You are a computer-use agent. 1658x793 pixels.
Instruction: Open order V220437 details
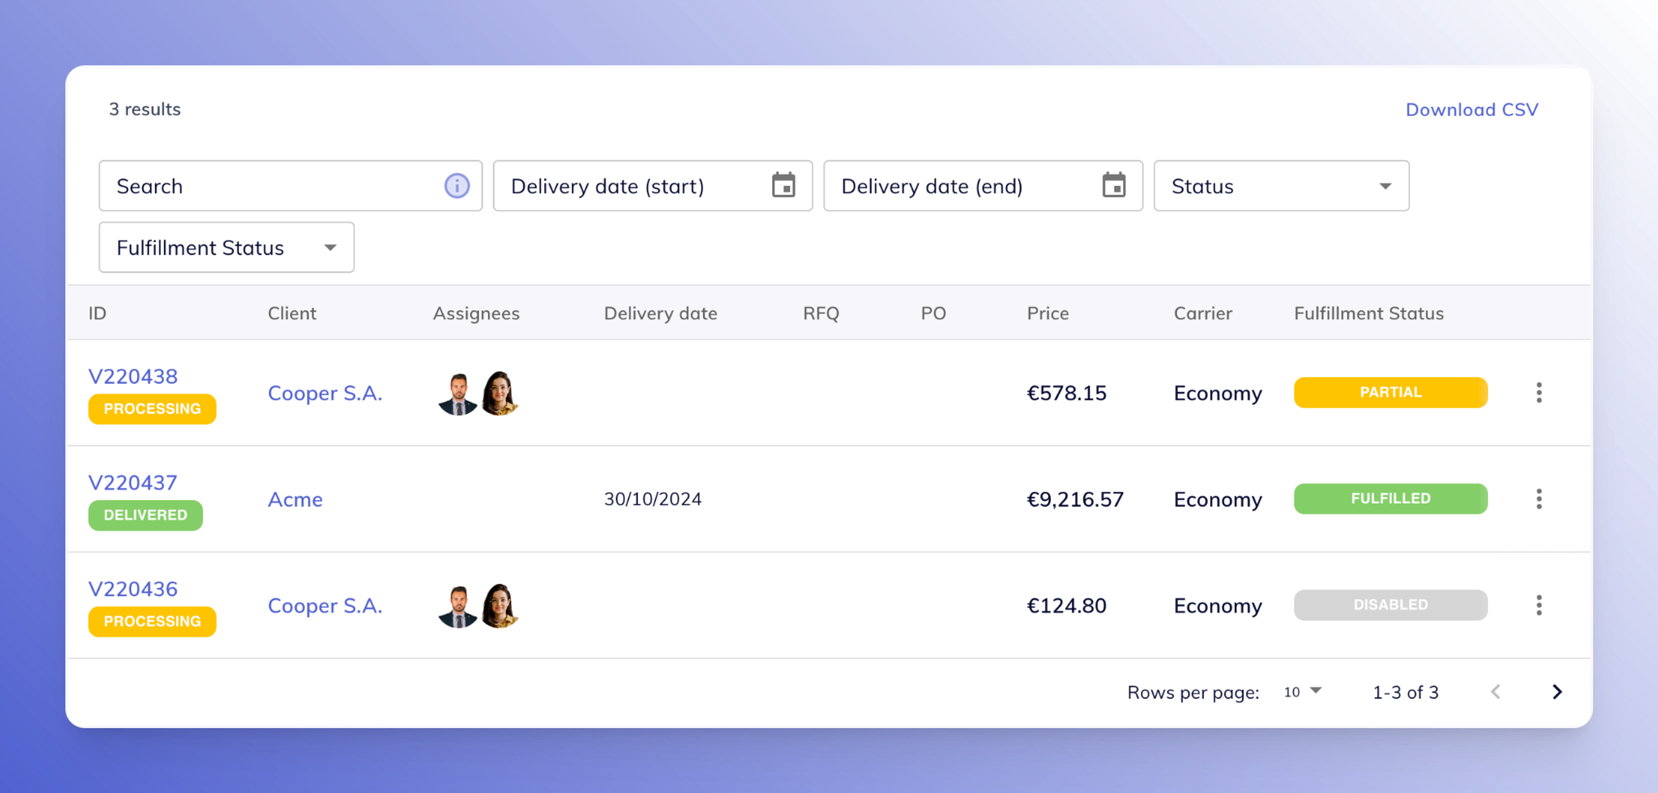pos(133,483)
